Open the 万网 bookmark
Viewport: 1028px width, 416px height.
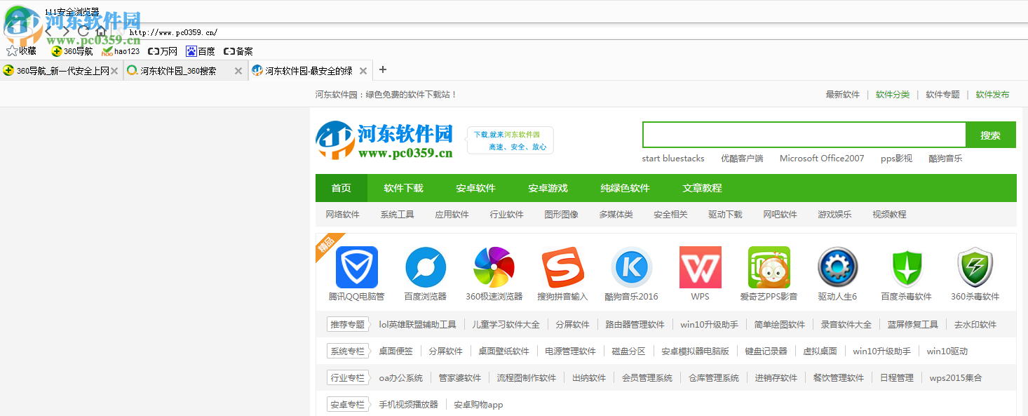[163, 51]
